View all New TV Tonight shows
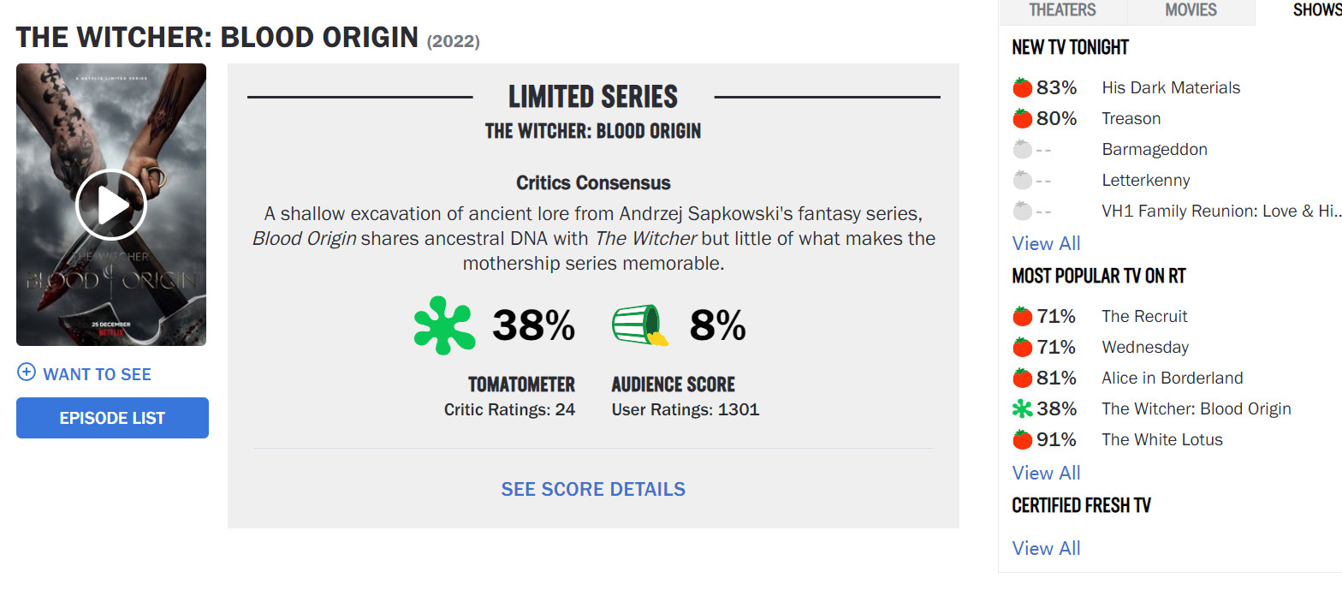1342x596 pixels. point(1046,243)
